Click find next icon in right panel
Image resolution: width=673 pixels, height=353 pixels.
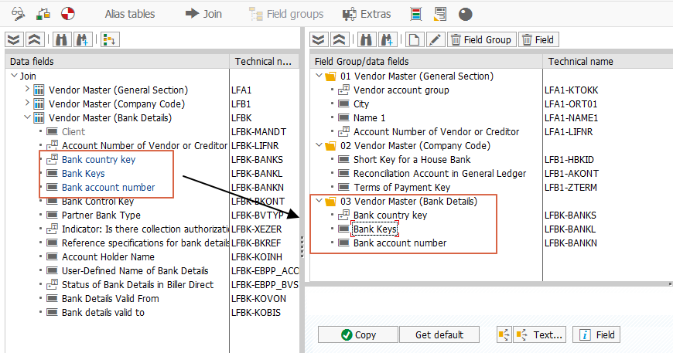point(387,40)
